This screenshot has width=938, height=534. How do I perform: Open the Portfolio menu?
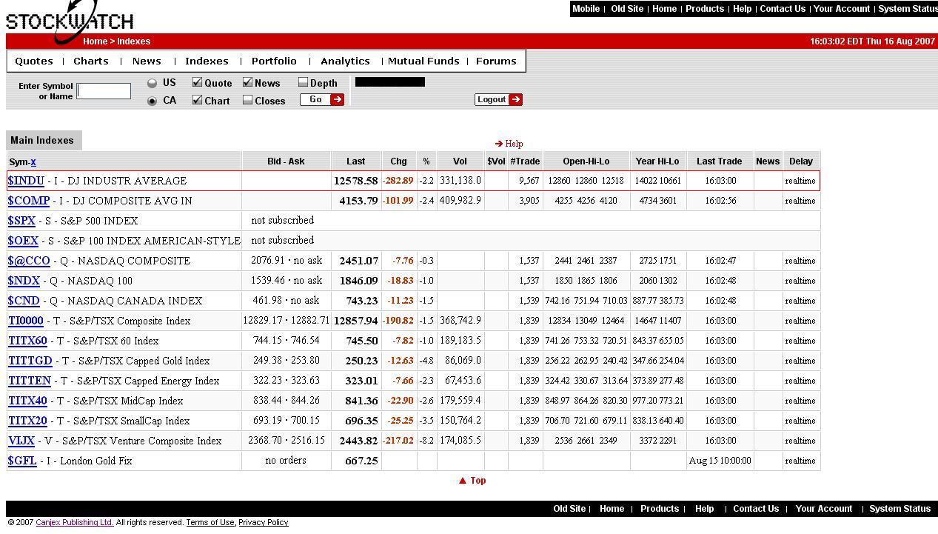point(273,61)
